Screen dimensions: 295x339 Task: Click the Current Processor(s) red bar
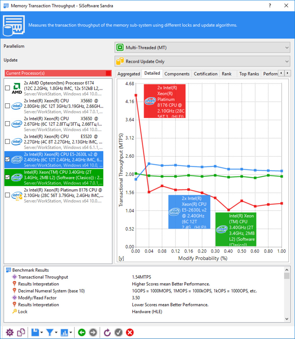[58, 73]
